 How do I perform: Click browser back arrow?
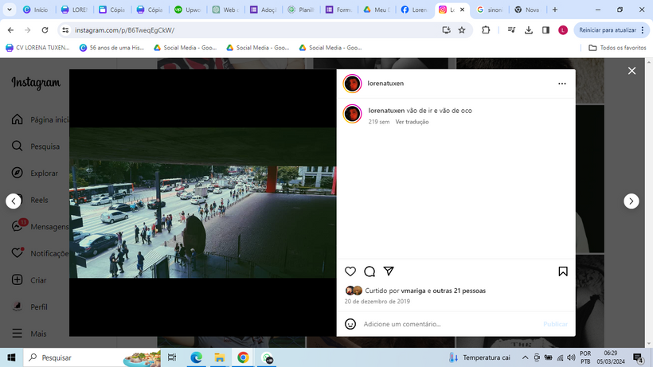coord(10,30)
